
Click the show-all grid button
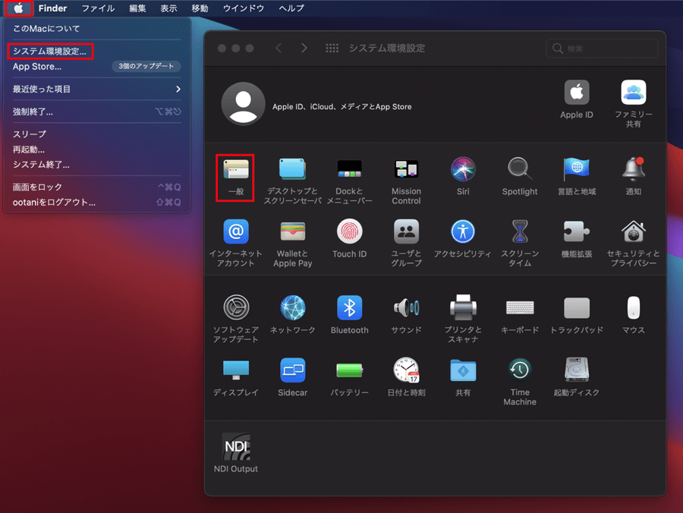point(332,48)
